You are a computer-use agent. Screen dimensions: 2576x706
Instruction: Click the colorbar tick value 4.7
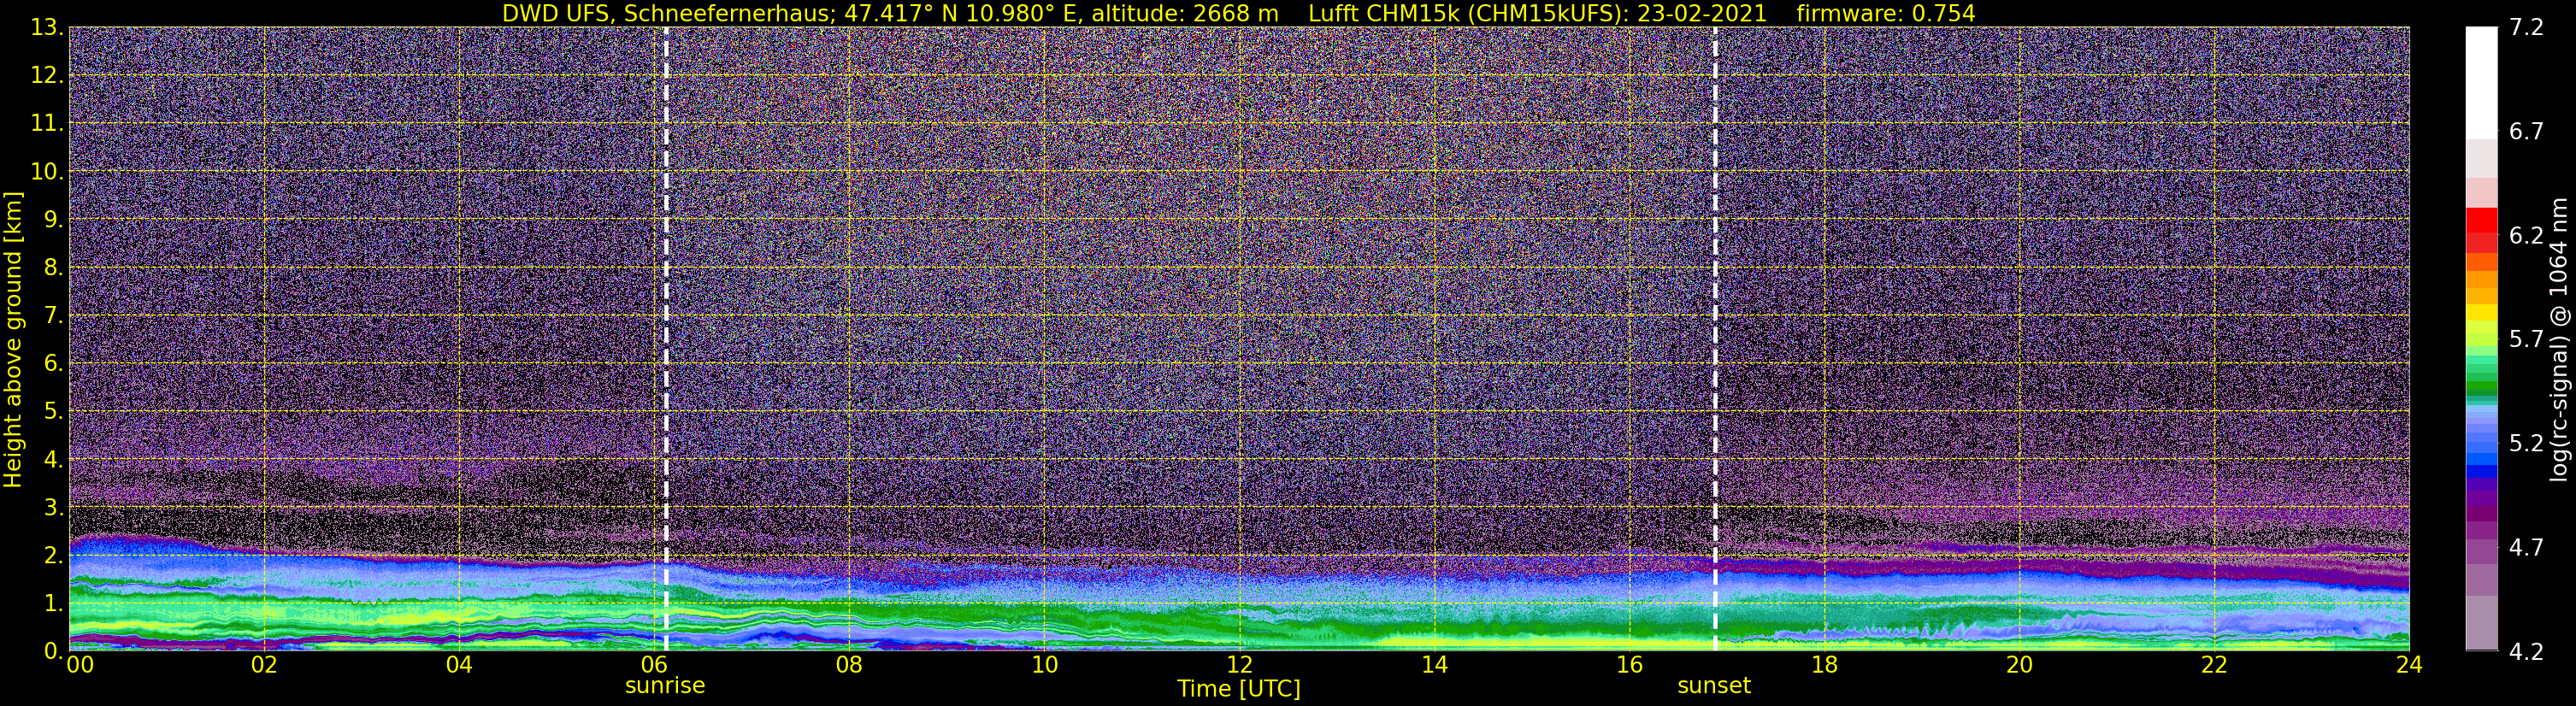coord(2527,548)
